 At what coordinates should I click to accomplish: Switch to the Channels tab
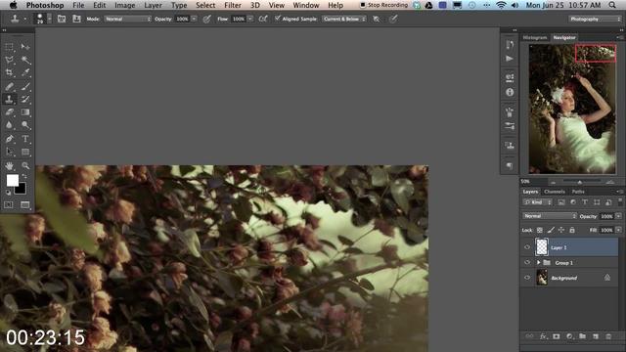click(x=555, y=192)
